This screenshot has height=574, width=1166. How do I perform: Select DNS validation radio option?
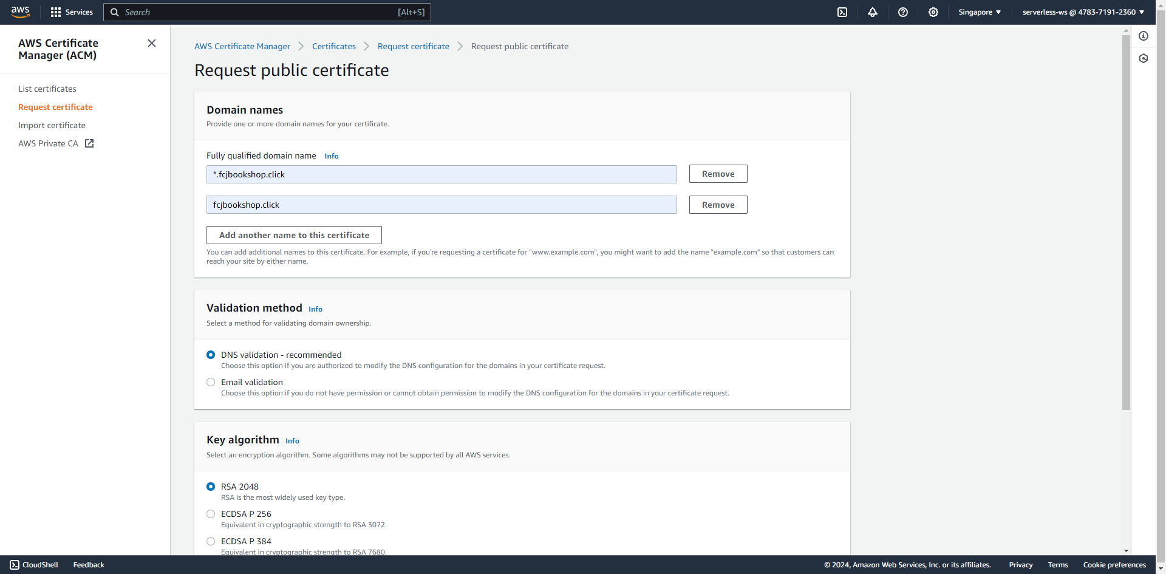point(211,355)
